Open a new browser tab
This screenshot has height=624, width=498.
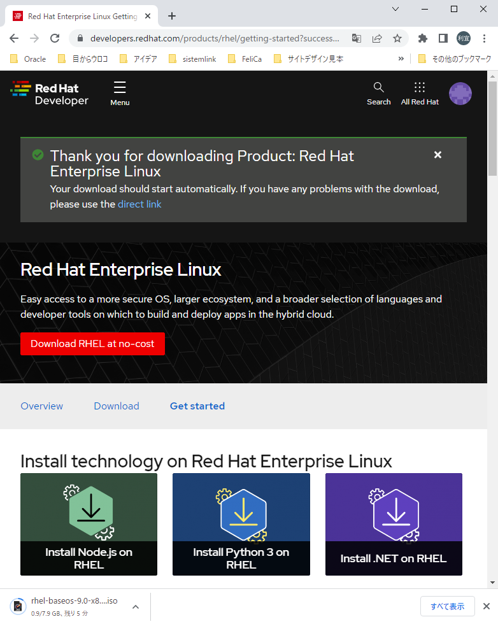coord(171,16)
